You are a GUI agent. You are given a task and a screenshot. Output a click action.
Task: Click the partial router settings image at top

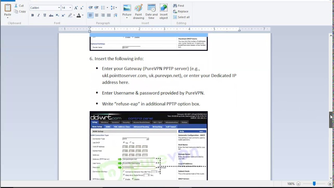(148, 42)
